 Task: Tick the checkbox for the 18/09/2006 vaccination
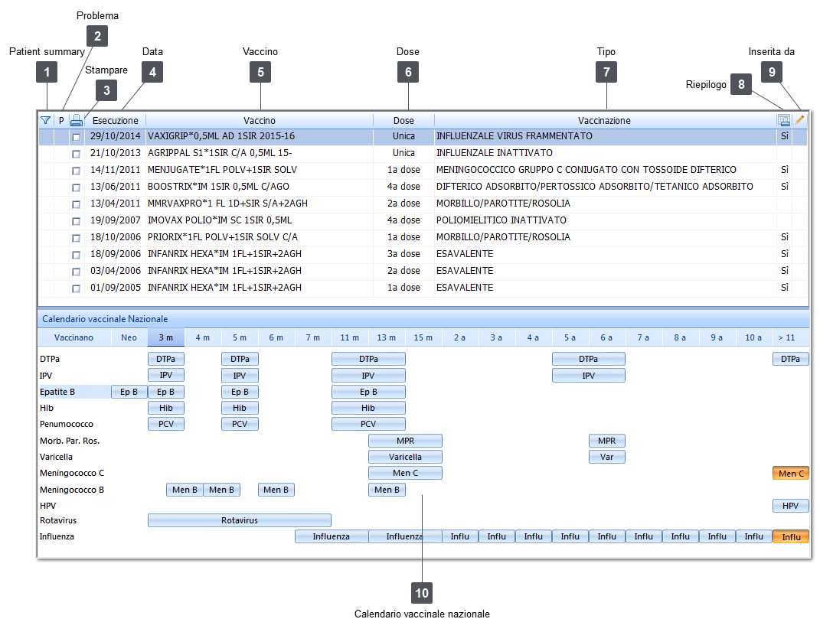(77, 255)
